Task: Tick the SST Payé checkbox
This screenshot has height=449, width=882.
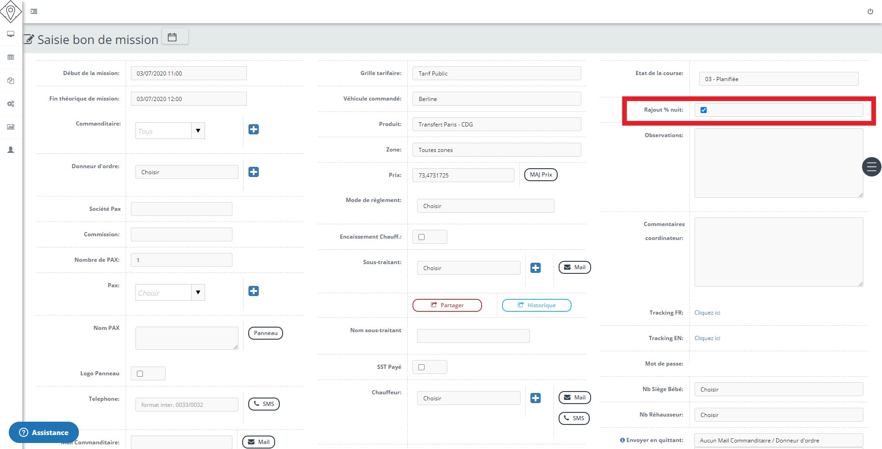Action: [x=421, y=367]
